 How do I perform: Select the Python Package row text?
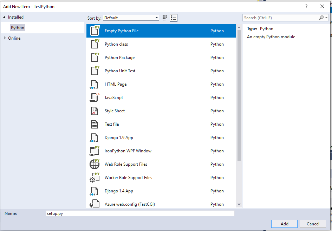tap(120, 57)
